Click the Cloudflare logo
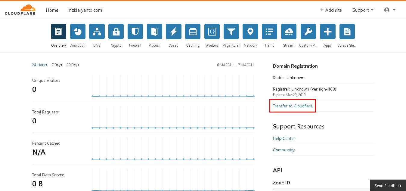 [x=20, y=10]
